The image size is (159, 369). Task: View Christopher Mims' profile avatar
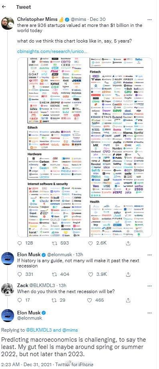(8, 23)
